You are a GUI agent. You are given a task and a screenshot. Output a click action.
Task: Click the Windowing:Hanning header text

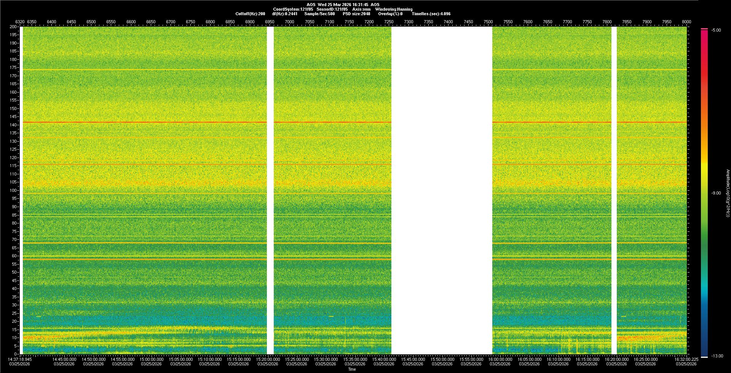394,9
